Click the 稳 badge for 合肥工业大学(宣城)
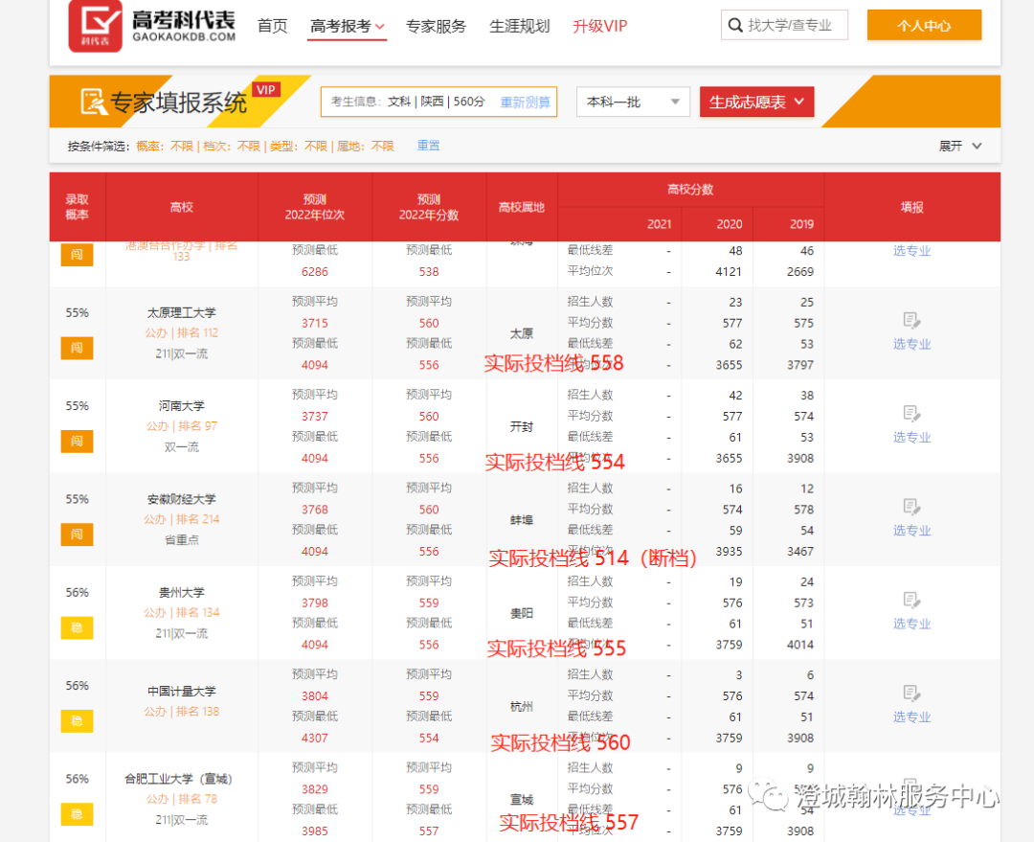 pos(77,814)
